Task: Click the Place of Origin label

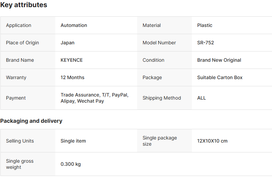Action: (x=23, y=43)
